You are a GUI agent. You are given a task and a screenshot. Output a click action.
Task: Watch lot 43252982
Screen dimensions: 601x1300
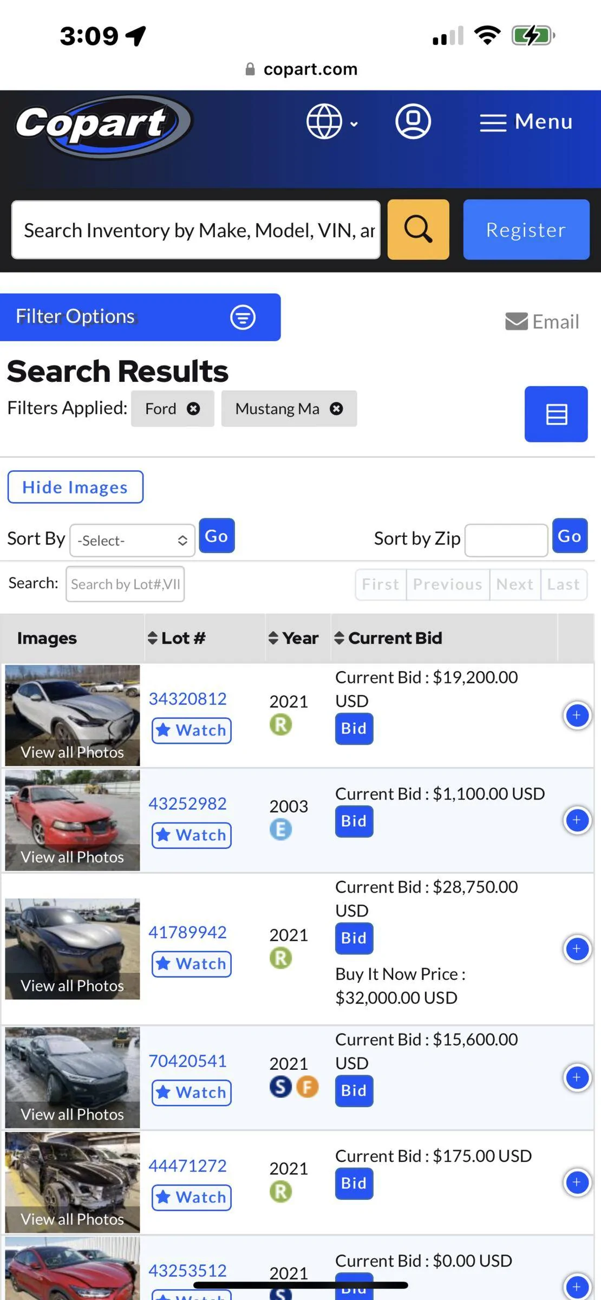pyautogui.click(x=192, y=835)
